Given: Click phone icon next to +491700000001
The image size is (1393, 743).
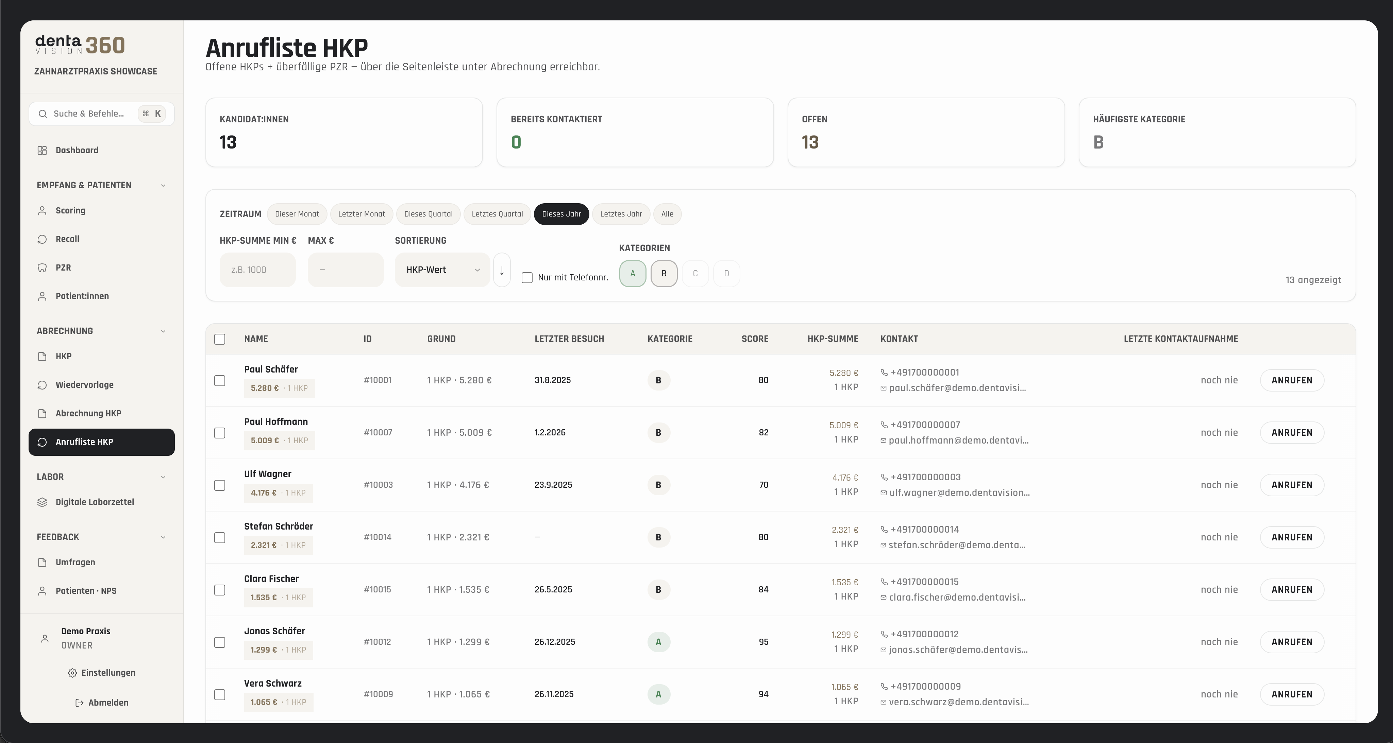Looking at the screenshot, I should (884, 372).
